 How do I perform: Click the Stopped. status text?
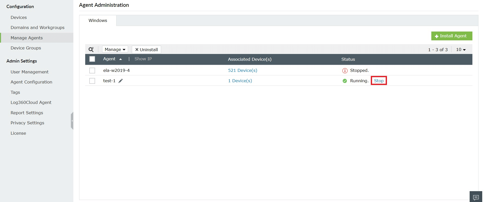point(359,70)
